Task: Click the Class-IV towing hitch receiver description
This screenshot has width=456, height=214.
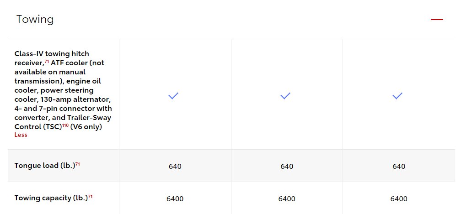Action: pyautogui.click(x=63, y=90)
